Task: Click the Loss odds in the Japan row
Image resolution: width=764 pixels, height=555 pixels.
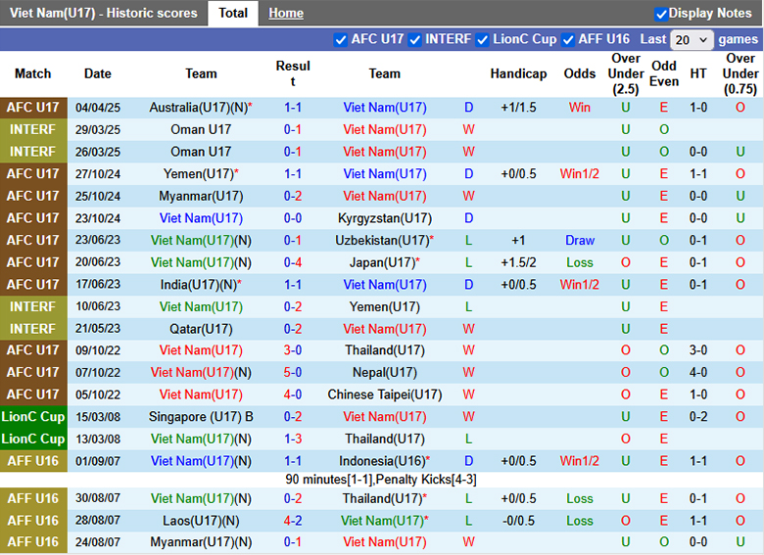Action: [579, 263]
